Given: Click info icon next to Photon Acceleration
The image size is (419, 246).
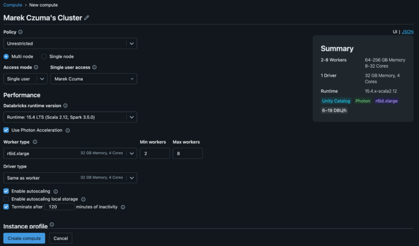Looking at the screenshot, I should [x=68, y=130].
